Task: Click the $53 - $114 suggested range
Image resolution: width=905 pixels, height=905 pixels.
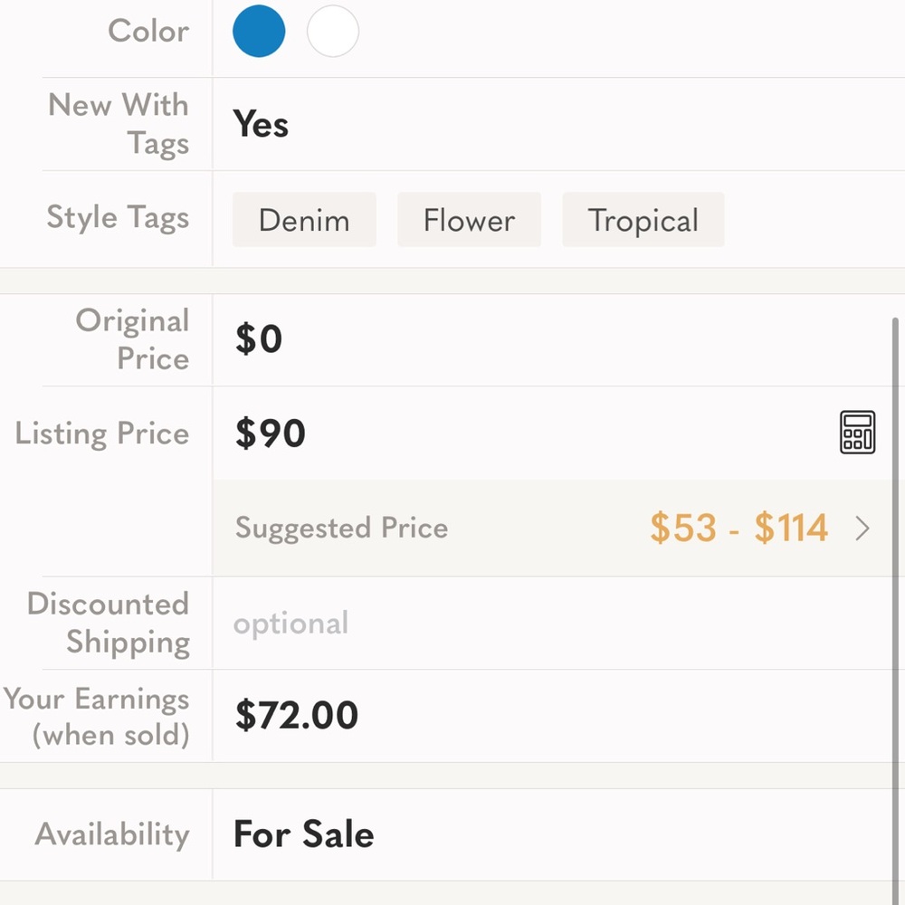Action: click(738, 529)
